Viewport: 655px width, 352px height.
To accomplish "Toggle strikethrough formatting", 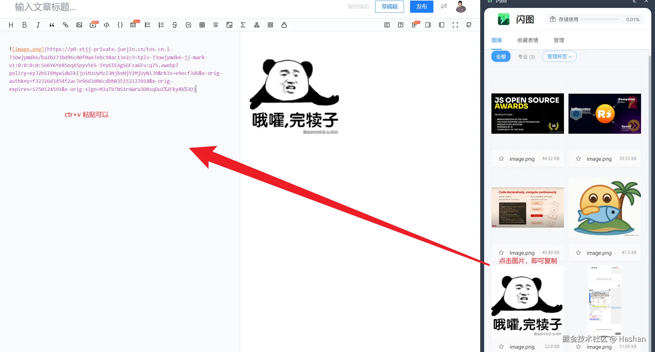I will 175,25.
